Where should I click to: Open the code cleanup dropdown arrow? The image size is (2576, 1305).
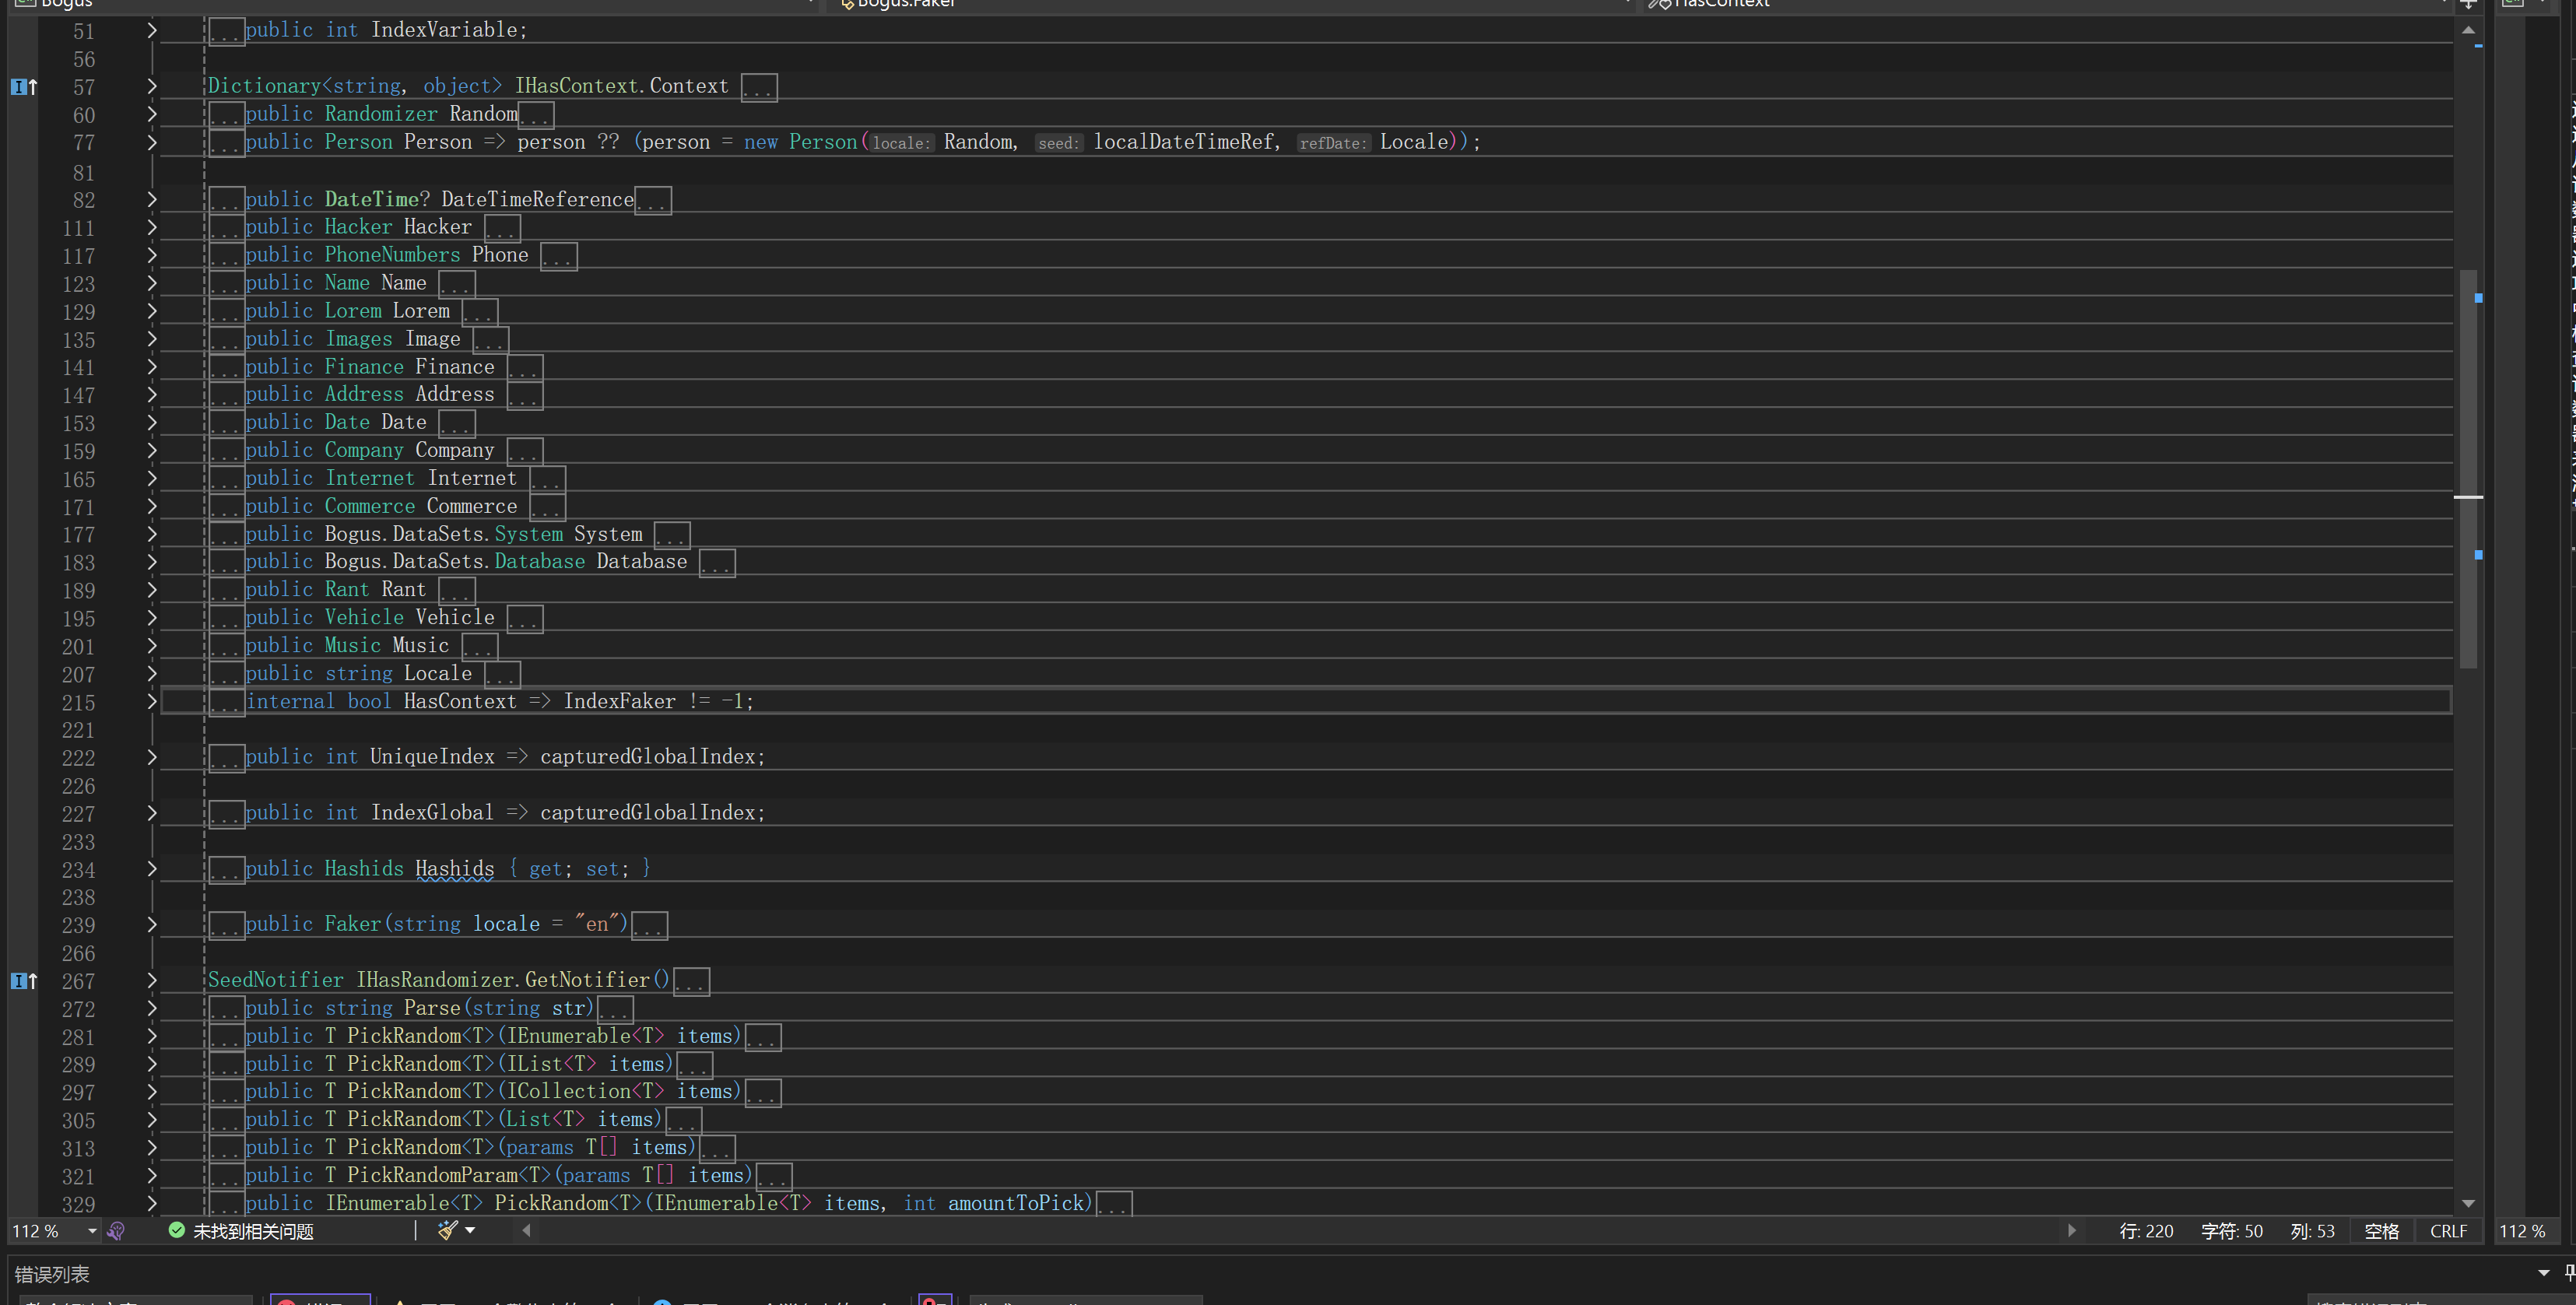click(x=470, y=1230)
